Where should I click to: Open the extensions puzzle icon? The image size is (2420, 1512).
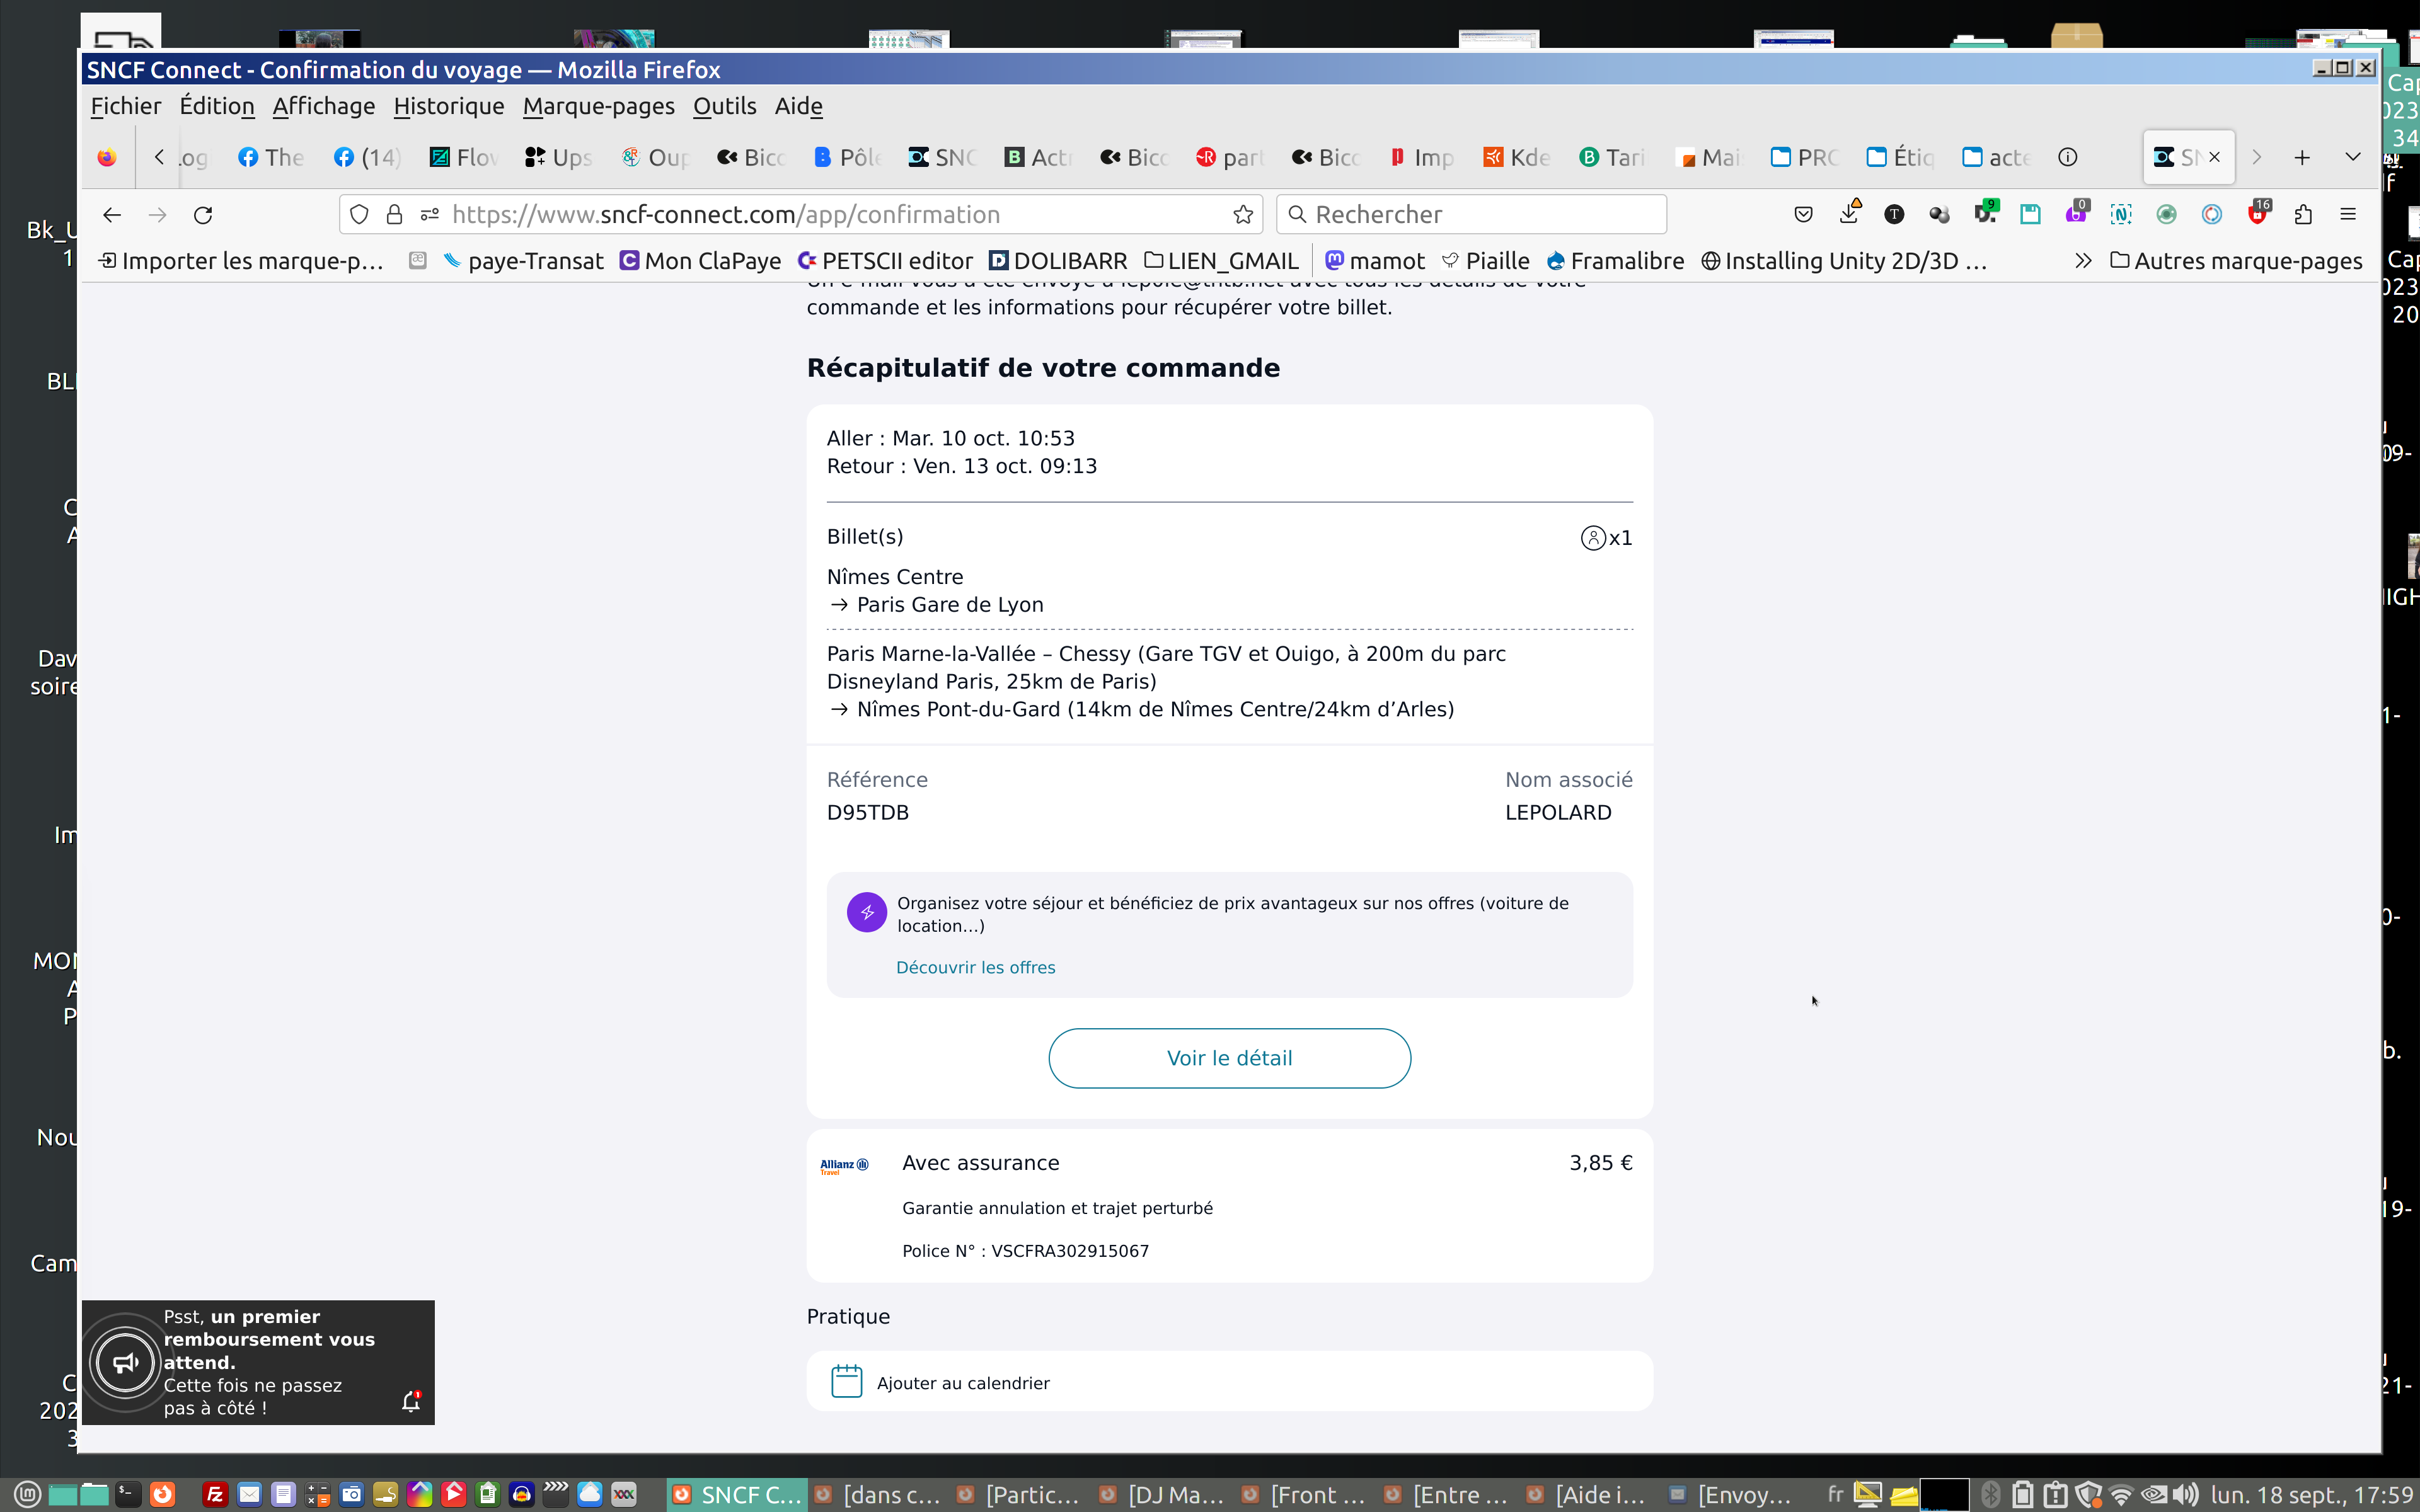pyautogui.click(x=2303, y=214)
